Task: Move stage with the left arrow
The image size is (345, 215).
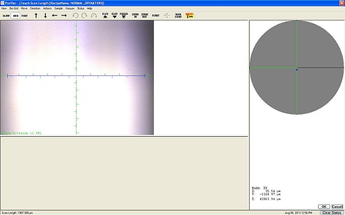Action: 55,16
